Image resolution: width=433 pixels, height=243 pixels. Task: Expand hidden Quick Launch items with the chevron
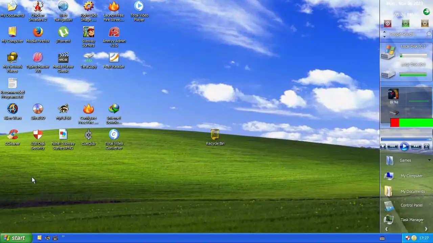coord(63,236)
